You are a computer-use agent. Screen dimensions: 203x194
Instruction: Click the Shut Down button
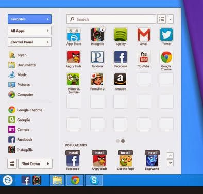coord(31,163)
